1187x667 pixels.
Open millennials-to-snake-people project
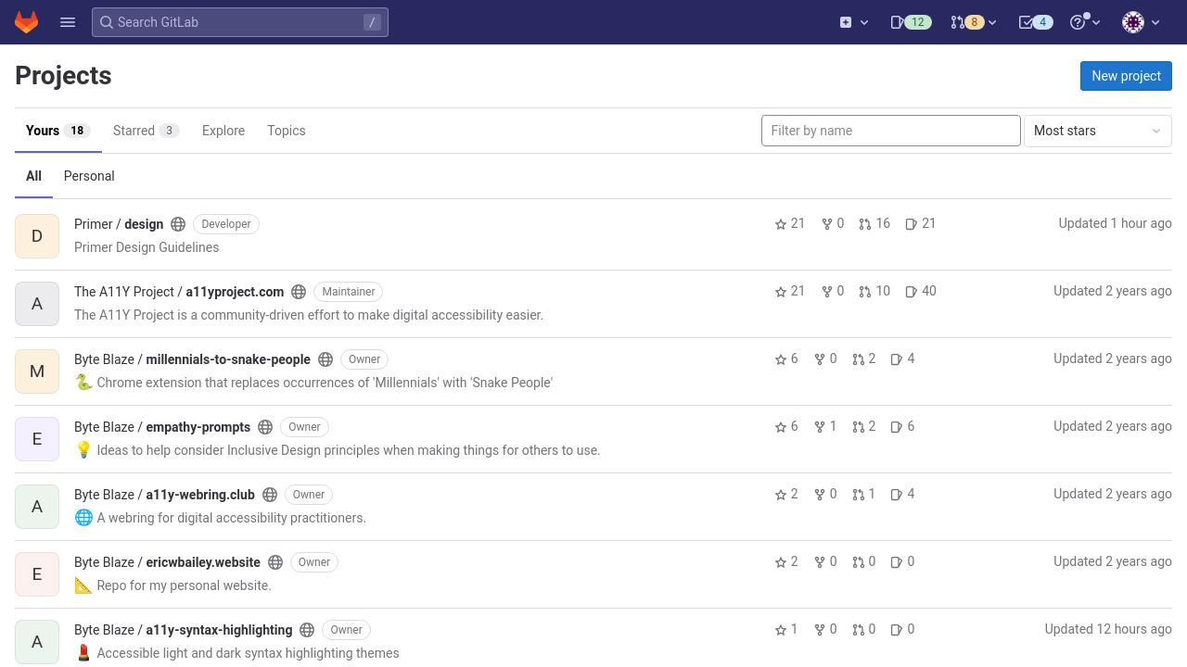pyautogui.click(x=192, y=359)
